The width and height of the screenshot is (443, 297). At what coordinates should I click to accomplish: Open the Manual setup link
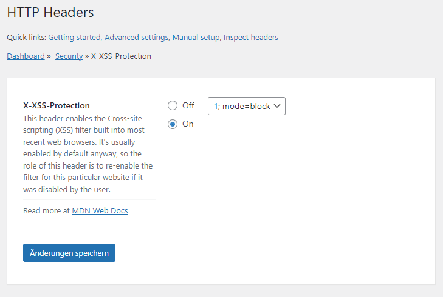196,38
